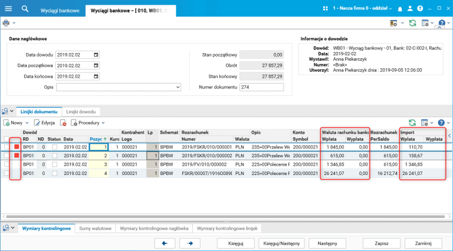
Task: Refresh the document lines grid
Action: click(x=412, y=123)
